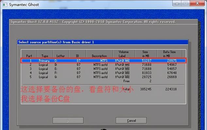Image resolution: width=207 pixels, height=130 pixels.
Task: Select partition 5 Logical G: row
Action: click(x=104, y=77)
